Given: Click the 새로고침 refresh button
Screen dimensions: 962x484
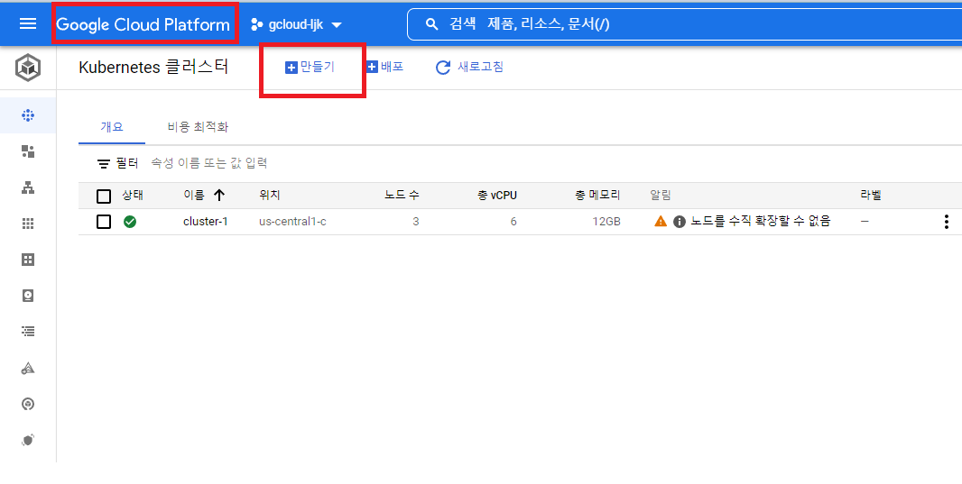Looking at the screenshot, I should 469,67.
